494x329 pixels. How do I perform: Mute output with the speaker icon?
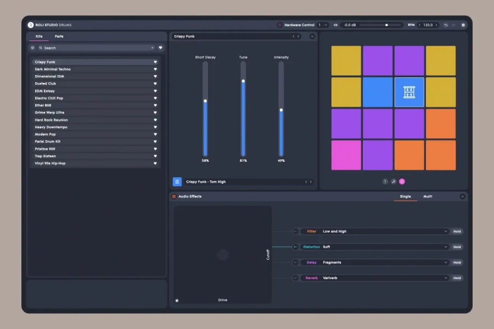335,25
